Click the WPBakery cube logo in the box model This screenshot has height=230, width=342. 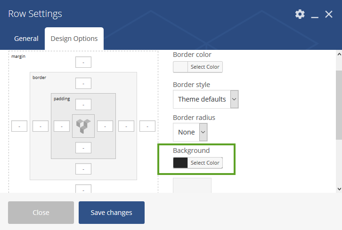(83, 126)
